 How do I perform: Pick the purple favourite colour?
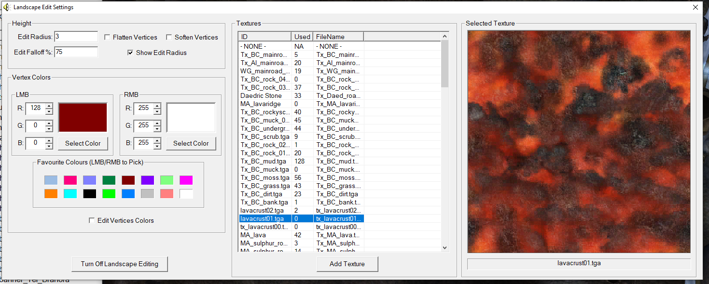pos(147,180)
